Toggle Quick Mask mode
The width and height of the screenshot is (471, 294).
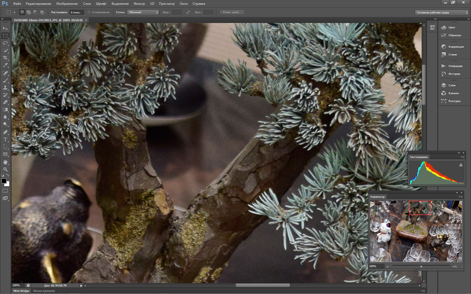[x=5, y=190]
